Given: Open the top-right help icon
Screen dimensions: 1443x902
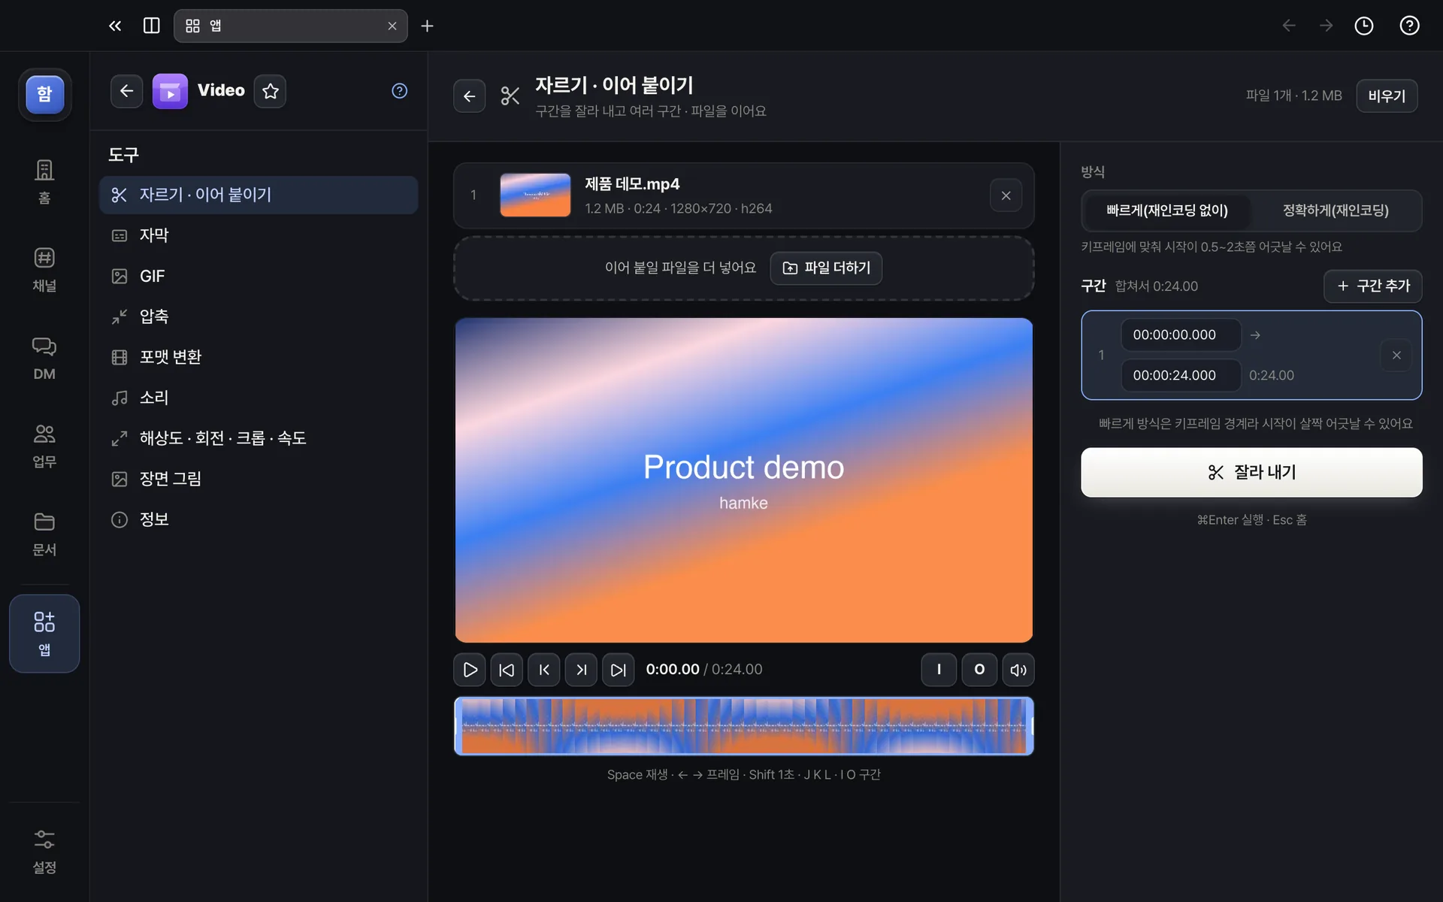Looking at the screenshot, I should pyautogui.click(x=1409, y=26).
